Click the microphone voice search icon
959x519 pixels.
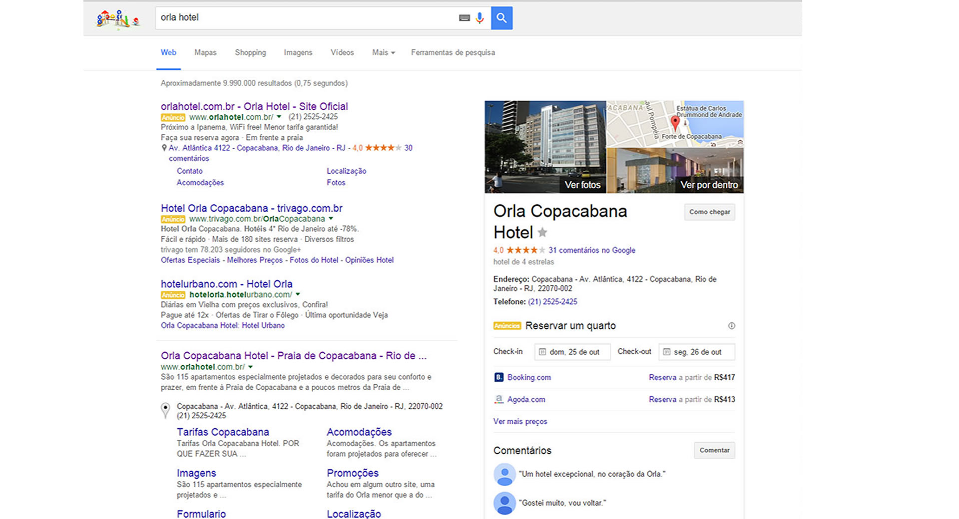coord(479,18)
